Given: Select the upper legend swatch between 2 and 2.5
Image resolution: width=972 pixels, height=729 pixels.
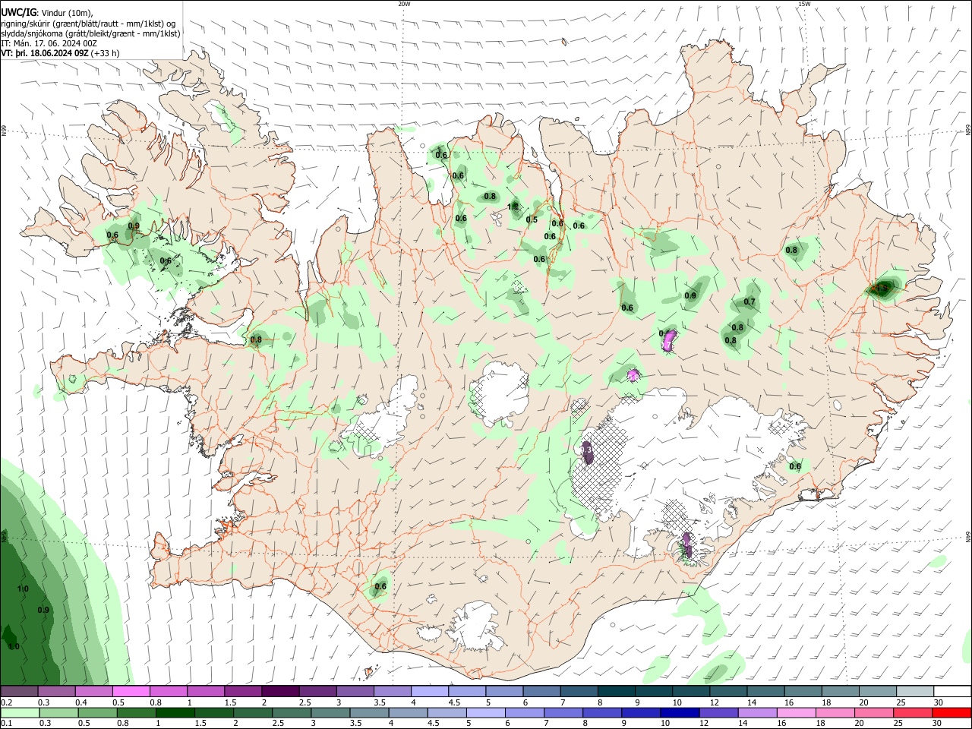Looking at the screenshot, I should point(280,692).
